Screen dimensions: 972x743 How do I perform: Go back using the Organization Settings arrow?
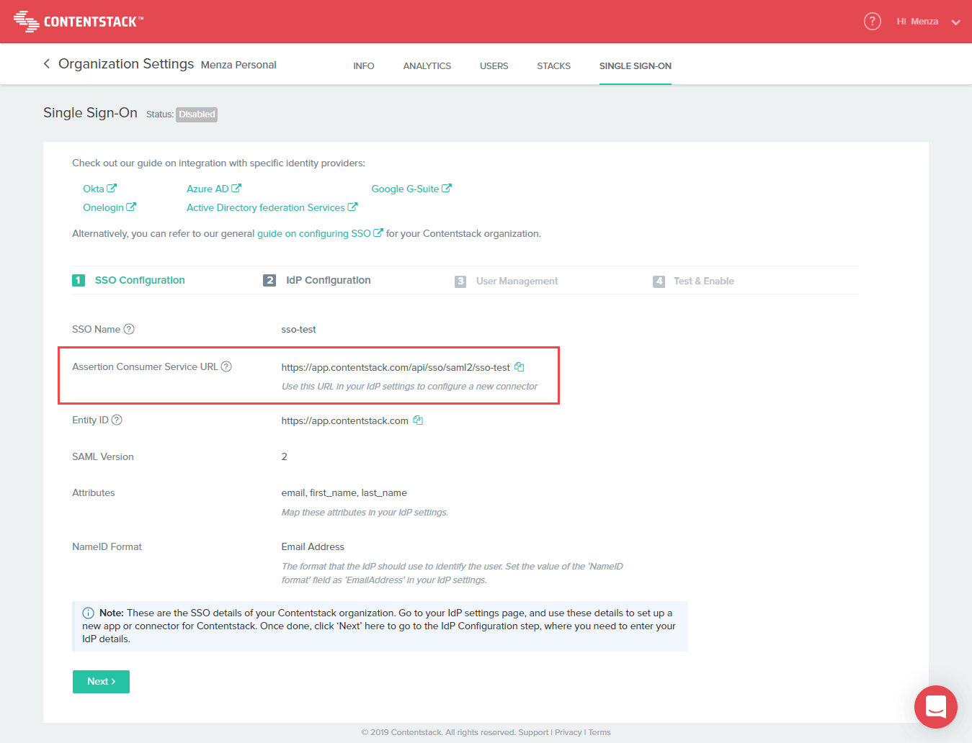click(47, 64)
